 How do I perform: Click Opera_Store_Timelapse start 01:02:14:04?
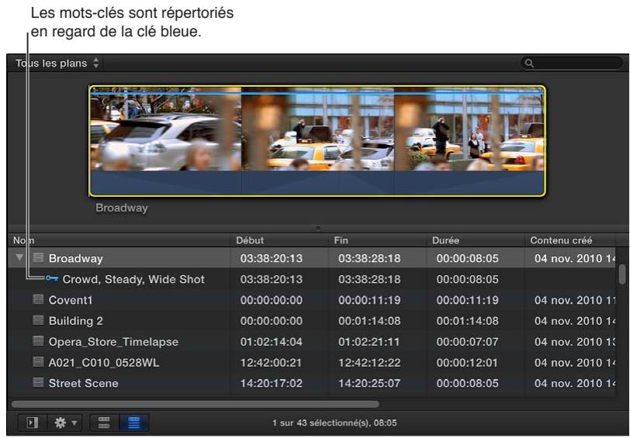click(272, 342)
